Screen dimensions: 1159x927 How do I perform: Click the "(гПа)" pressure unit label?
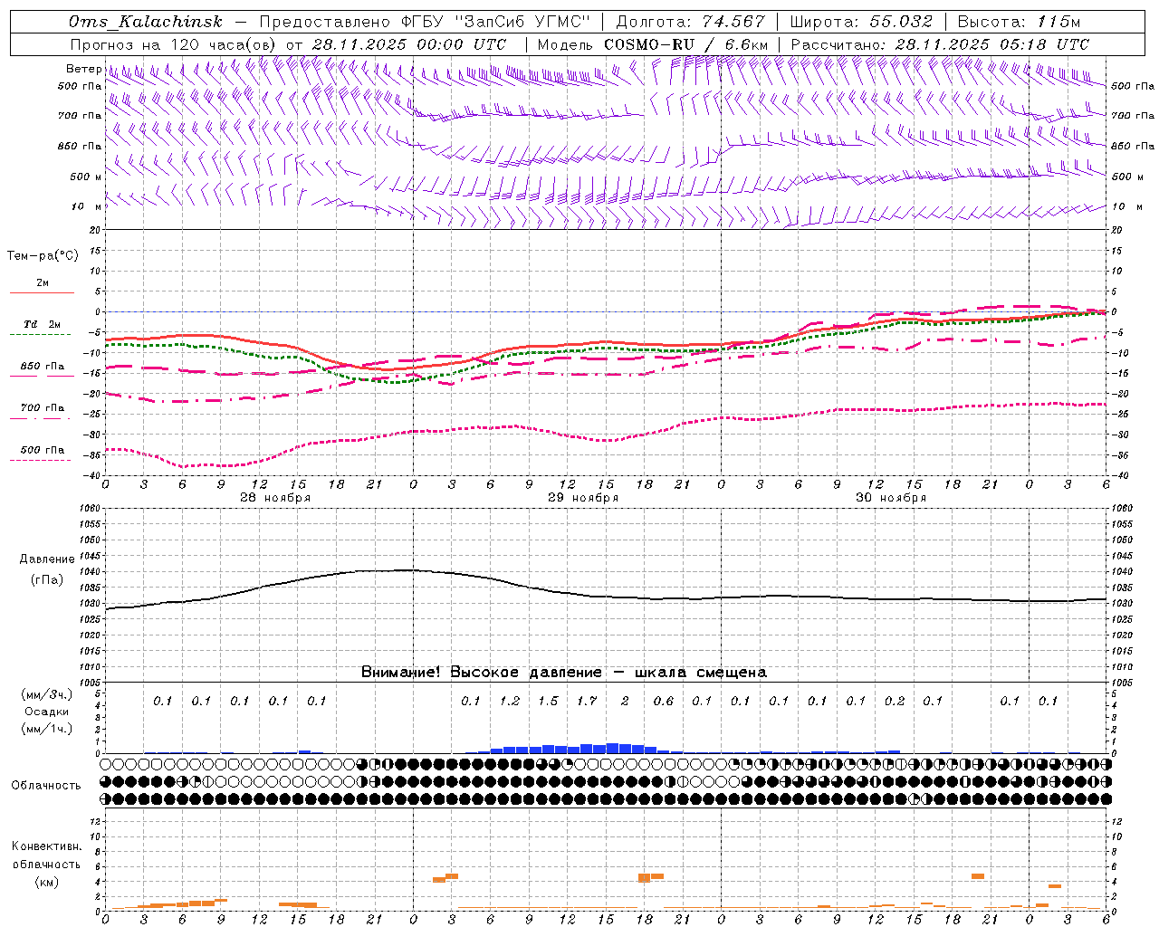pyautogui.click(x=47, y=579)
